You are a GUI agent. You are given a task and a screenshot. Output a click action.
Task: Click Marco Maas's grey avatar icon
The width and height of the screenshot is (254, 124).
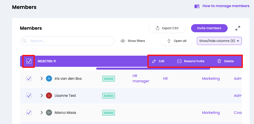(x=49, y=113)
